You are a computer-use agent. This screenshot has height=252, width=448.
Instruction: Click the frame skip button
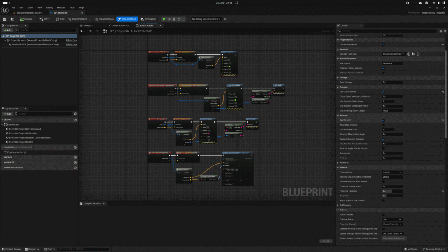[169, 19]
